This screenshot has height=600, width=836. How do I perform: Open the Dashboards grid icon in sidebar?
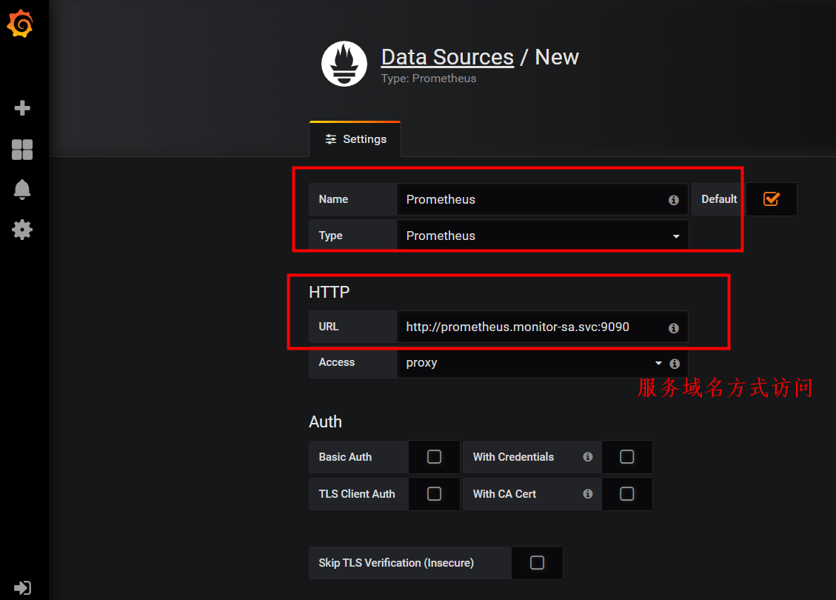22,150
